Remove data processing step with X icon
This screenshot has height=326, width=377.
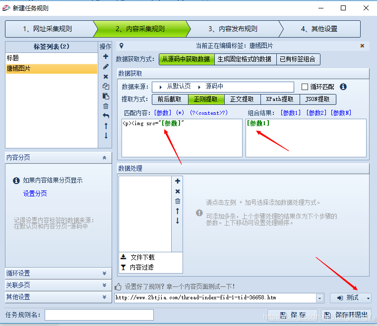click(178, 191)
